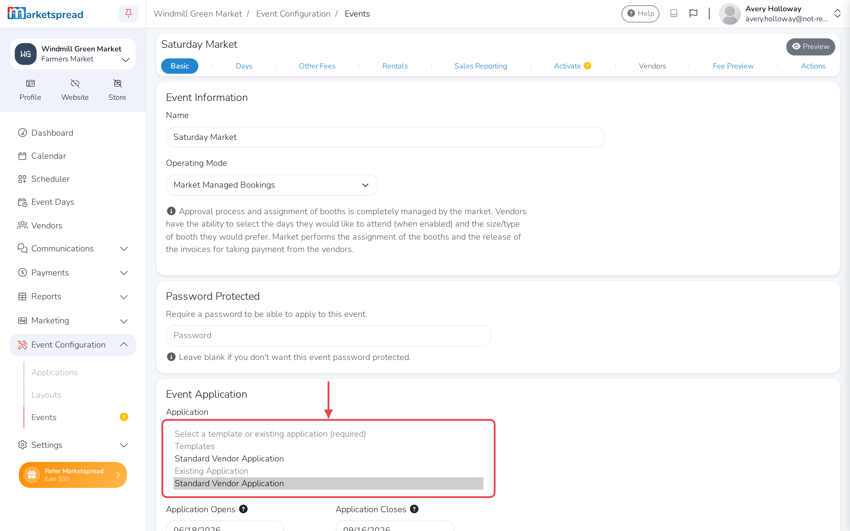Open the Windmill Green Market switcher
The width and height of the screenshot is (850, 531).
73,54
